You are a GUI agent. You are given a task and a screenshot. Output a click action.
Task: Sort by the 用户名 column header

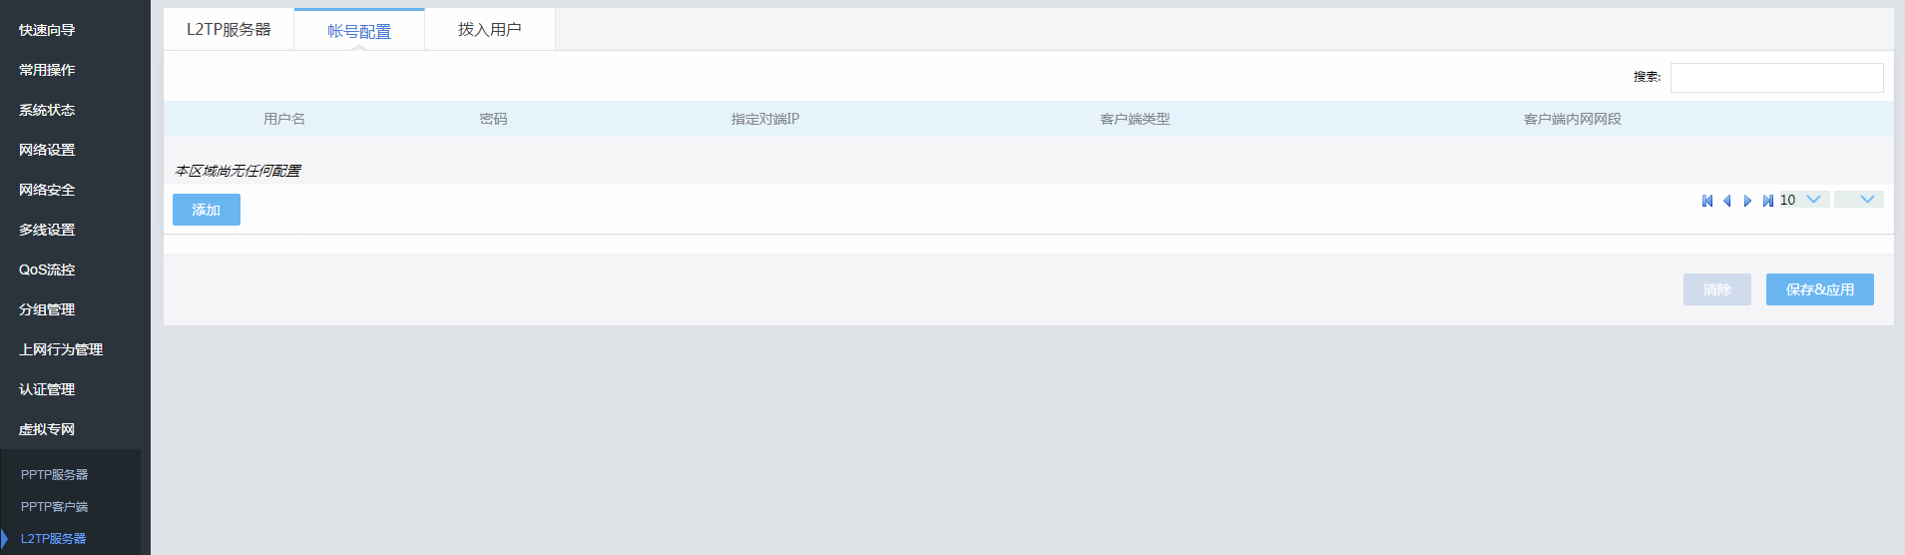pyautogui.click(x=284, y=119)
